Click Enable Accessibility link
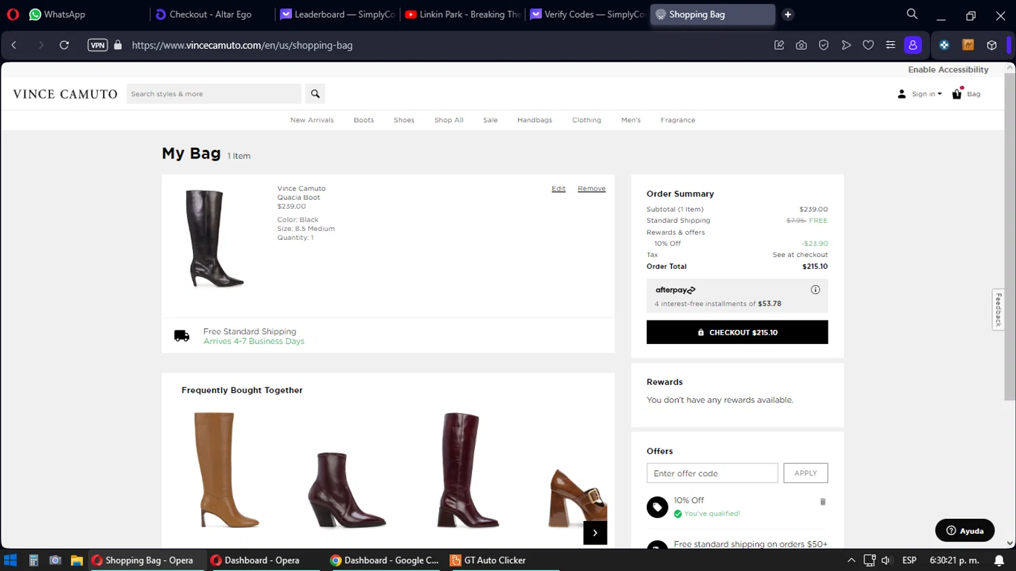Screen dimensions: 1016x571 [x=948, y=70]
